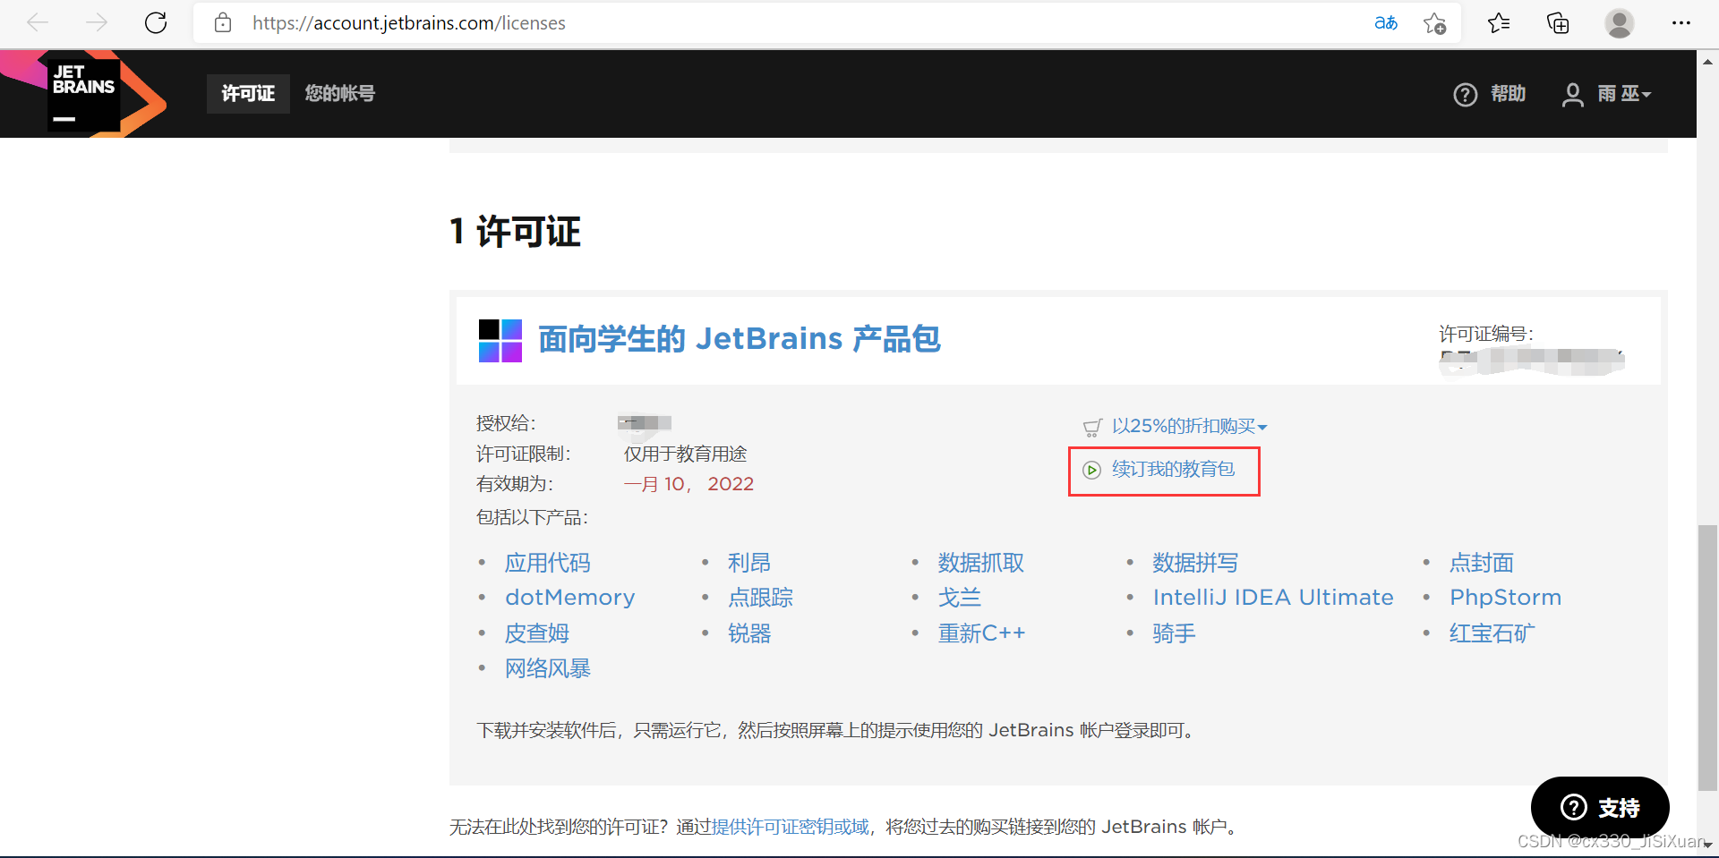1719x858 pixels.
Task: Open the IntelliJ IDEA Ultimate link
Action: [1273, 598]
